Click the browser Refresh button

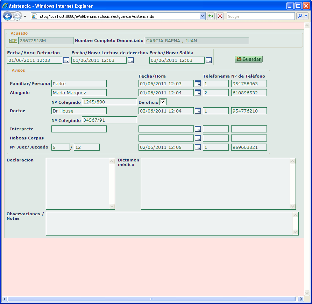[211, 16]
